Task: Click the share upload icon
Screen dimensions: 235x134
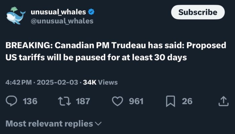Action: click(224, 101)
